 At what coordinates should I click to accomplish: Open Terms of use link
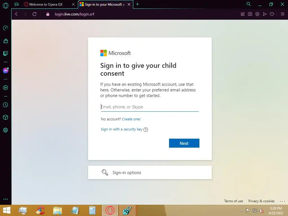233,201
